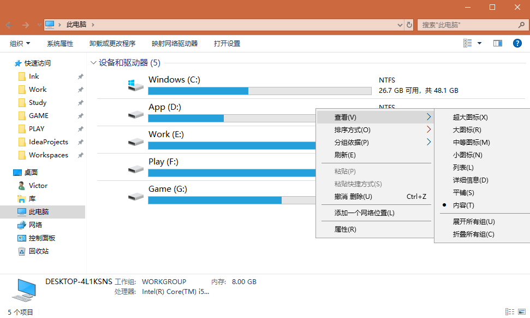Click the search magnifier icon
This screenshot has height=318, width=530.
coord(521,25)
